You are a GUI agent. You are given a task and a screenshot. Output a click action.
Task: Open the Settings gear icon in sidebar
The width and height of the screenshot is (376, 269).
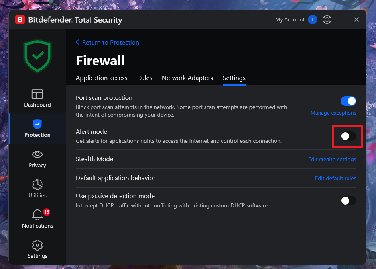[37, 245]
